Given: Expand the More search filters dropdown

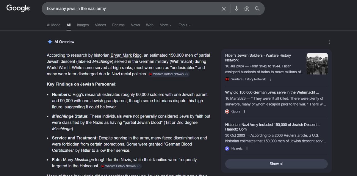Looking at the screenshot, I should point(165,25).
